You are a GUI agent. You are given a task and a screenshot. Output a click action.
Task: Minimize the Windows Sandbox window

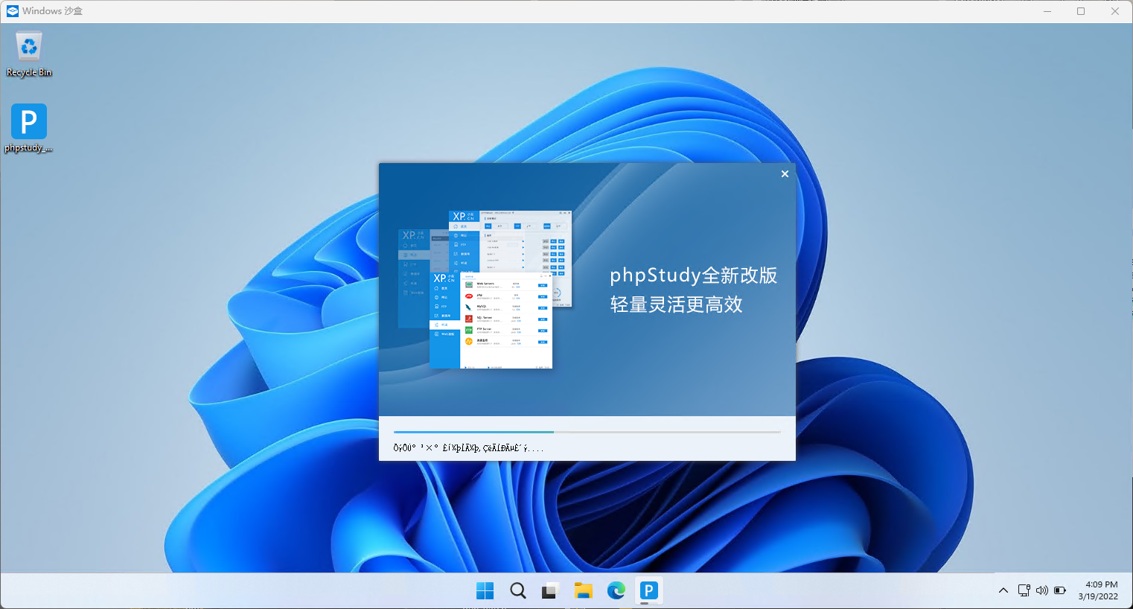[1047, 11]
